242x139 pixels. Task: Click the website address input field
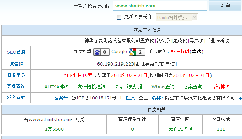click(x=160, y=6)
